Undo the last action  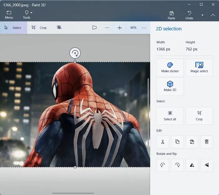[189, 15]
